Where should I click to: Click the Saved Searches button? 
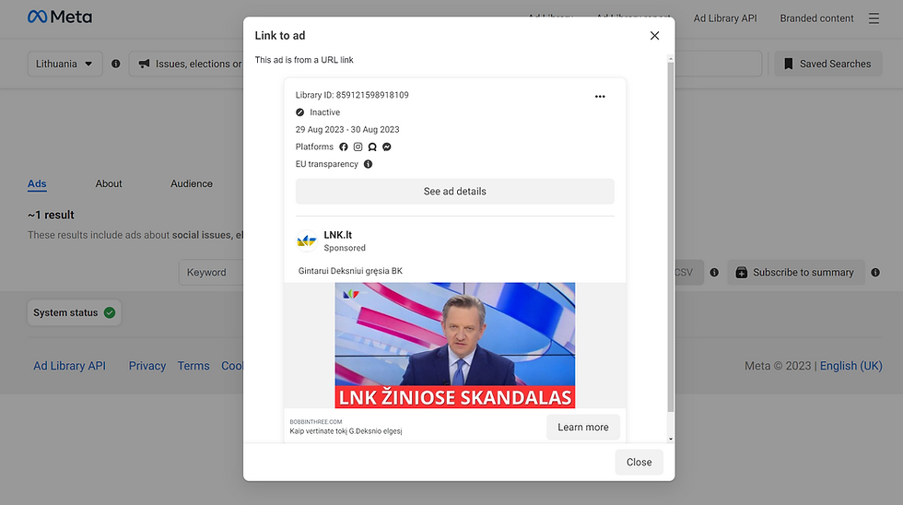tap(827, 64)
